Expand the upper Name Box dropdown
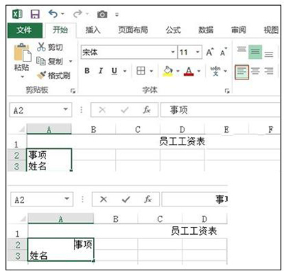The width and height of the screenshot is (284, 271). pyautogui.click(x=65, y=109)
